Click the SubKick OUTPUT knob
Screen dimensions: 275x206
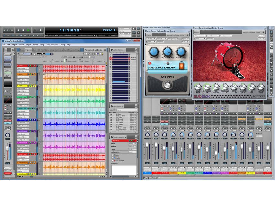click(261, 87)
